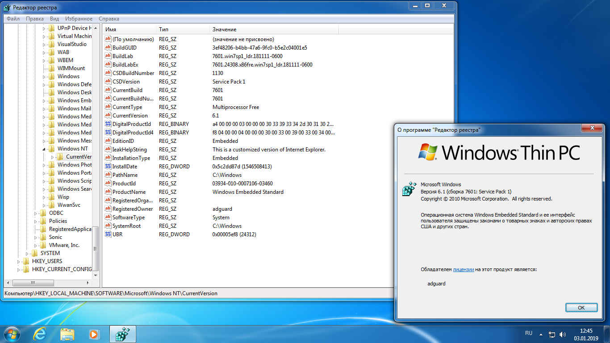Image resolution: width=610 pixels, height=343 pixels.
Task: Open the Справка menu
Action: pos(109,19)
